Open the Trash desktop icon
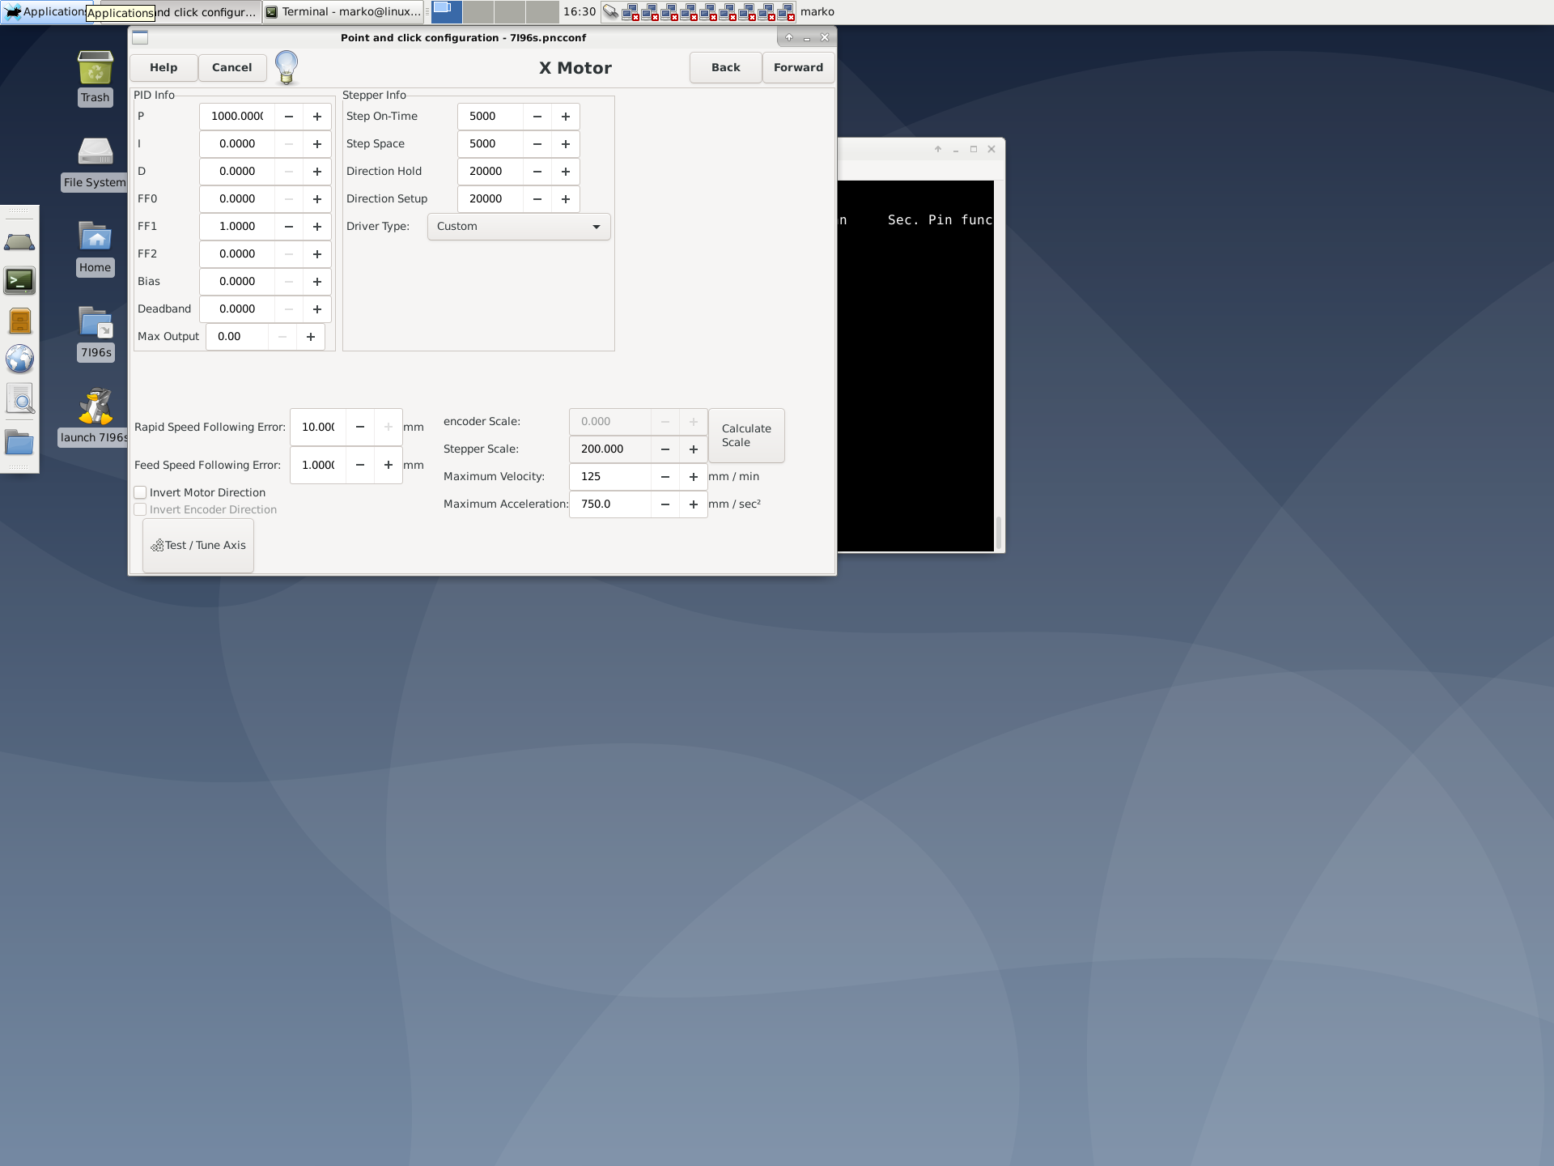This screenshot has width=1554, height=1166. coord(95,78)
